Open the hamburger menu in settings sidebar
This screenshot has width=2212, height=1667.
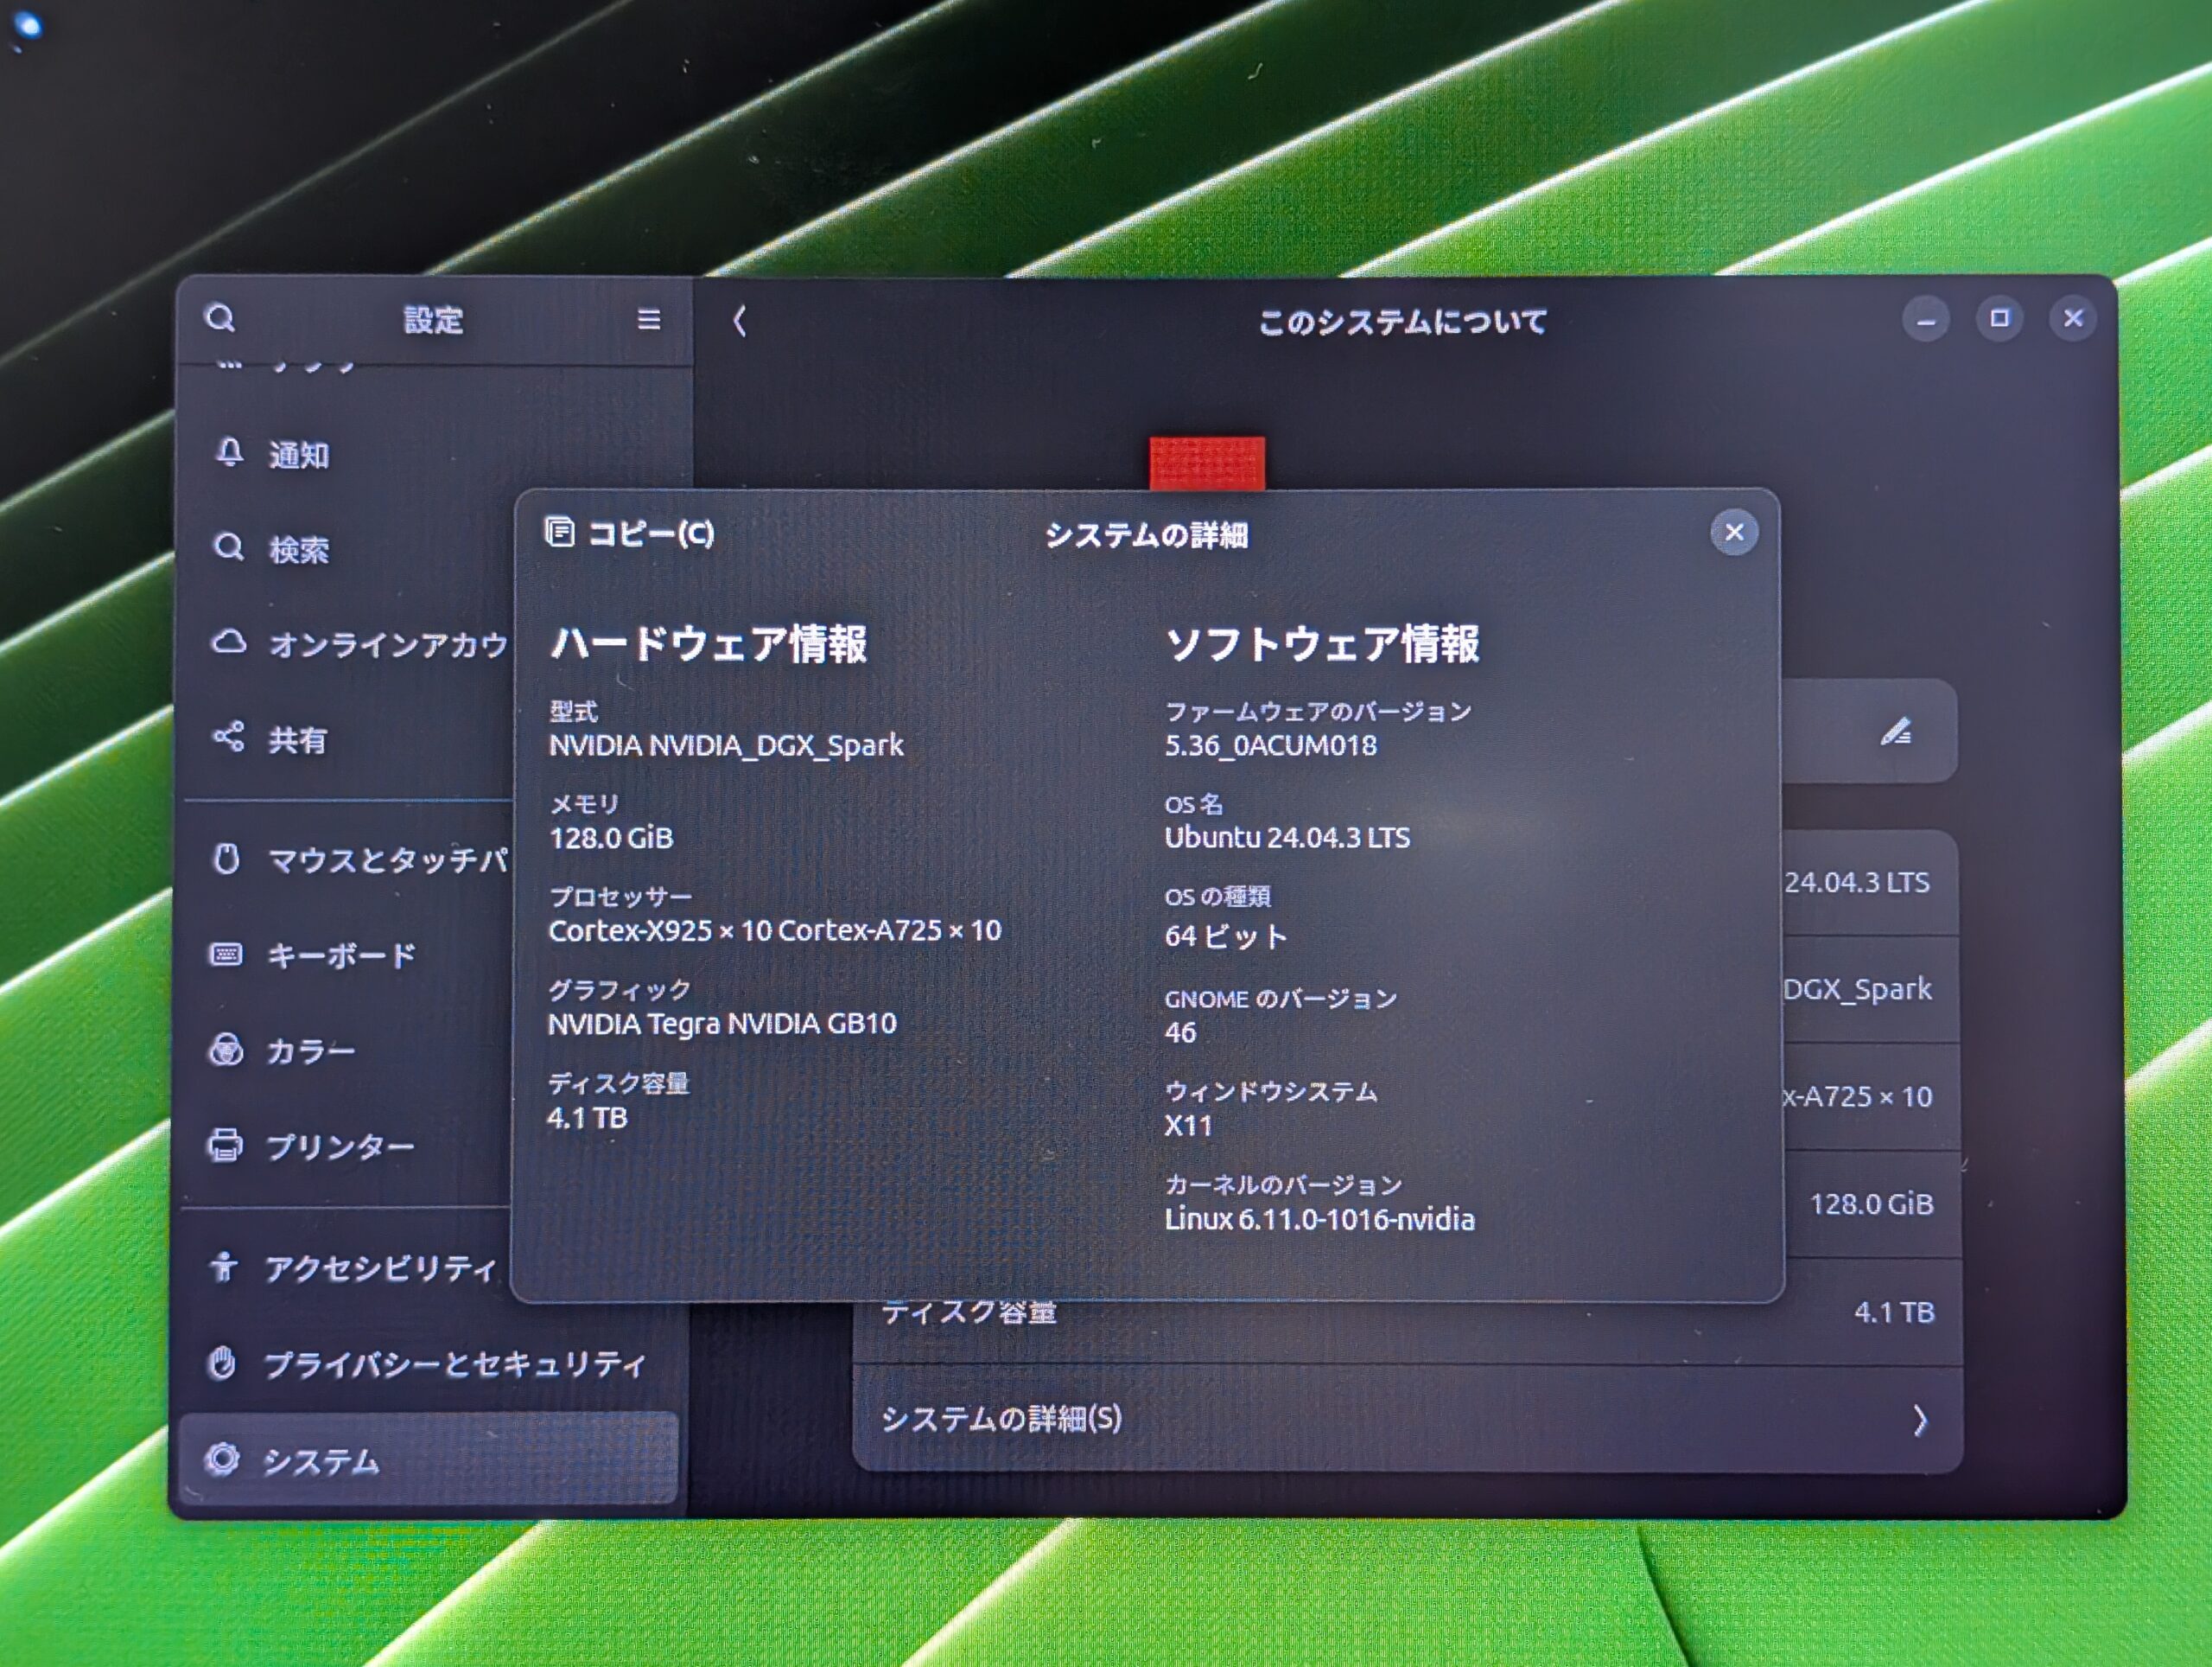pyautogui.click(x=649, y=319)
